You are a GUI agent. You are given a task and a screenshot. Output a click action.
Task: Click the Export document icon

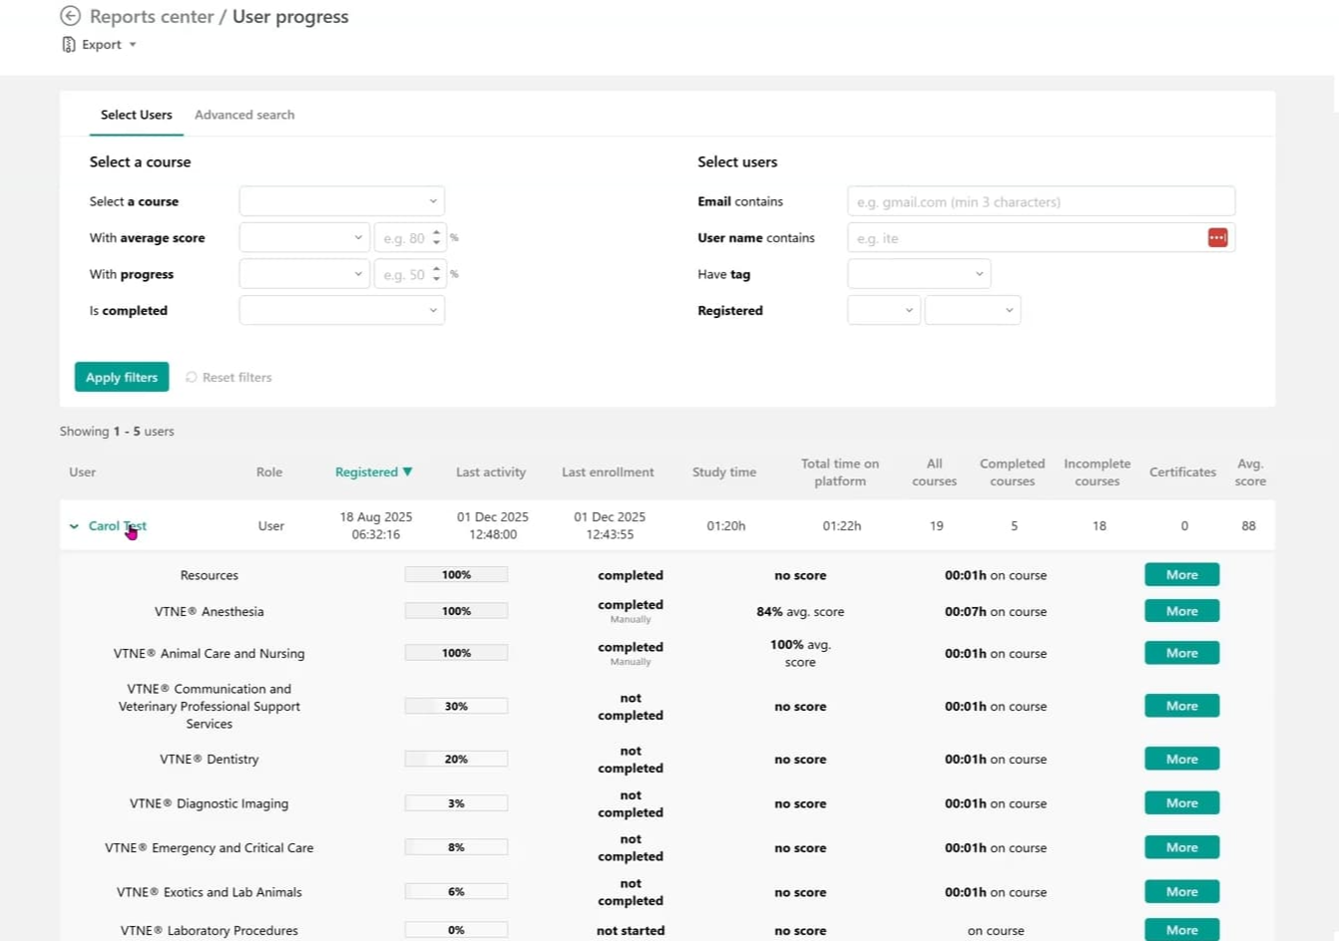click(x=68, y=44)
